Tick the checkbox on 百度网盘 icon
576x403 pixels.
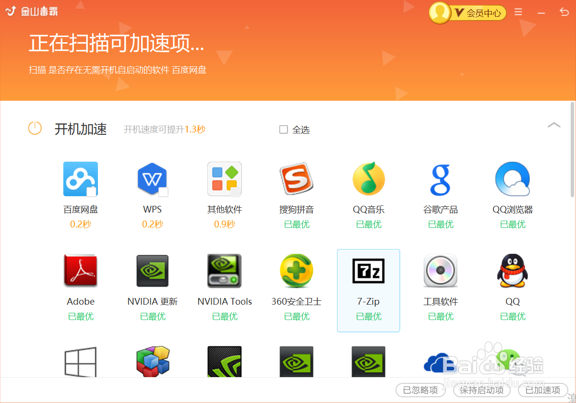pos(91,192)
